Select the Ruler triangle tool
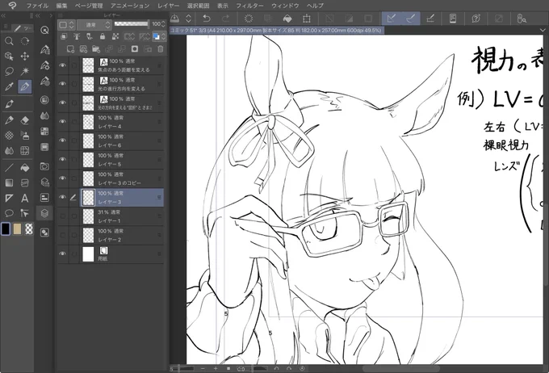This screenshot has height=373, width=549. pos(9,199)
